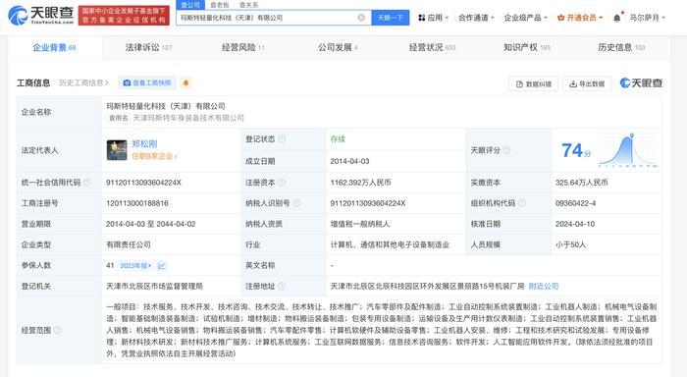Click the 120113000188816 registration number

click(x=137, y=203)
